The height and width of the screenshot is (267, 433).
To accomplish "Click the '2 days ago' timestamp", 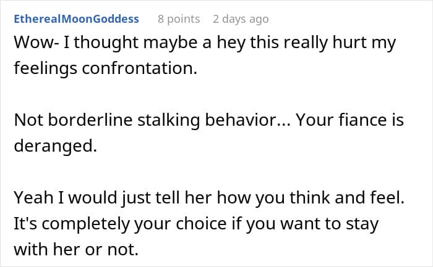I will click(x=241, y=19).
